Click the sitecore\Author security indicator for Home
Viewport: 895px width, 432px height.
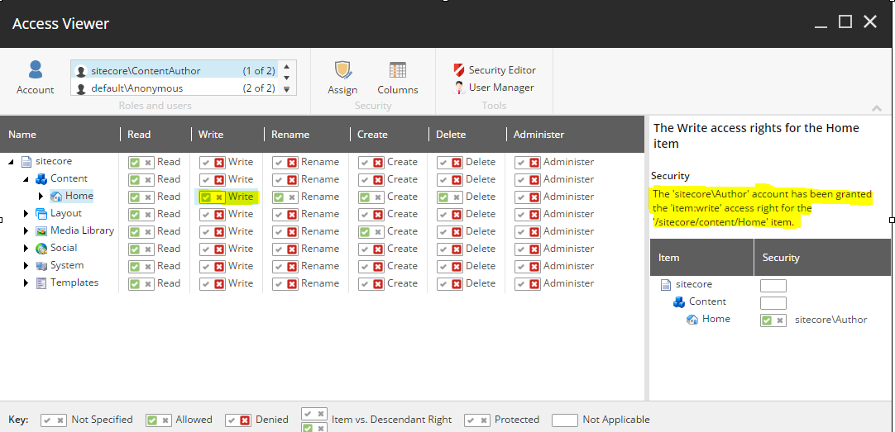tap(773, 320)
